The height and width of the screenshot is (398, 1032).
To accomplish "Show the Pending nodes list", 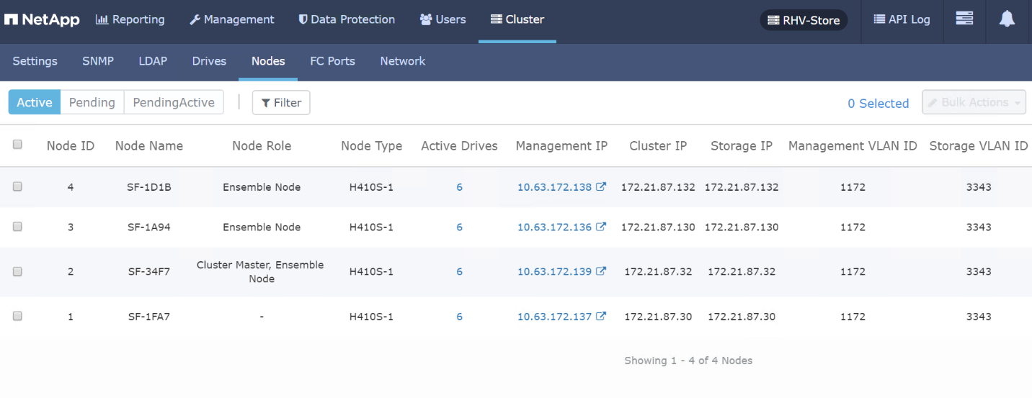I will pos(92,102).
